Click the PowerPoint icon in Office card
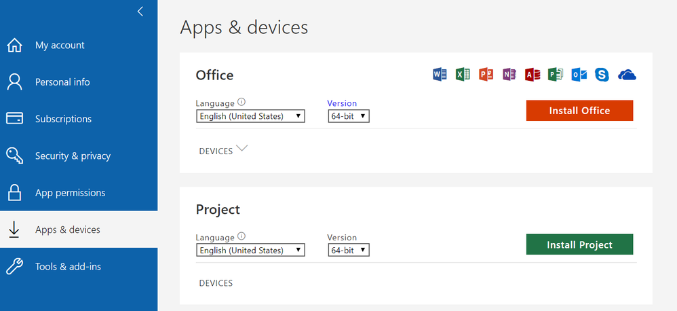Viewport: 677px width, 311px height. click(486, 74)
